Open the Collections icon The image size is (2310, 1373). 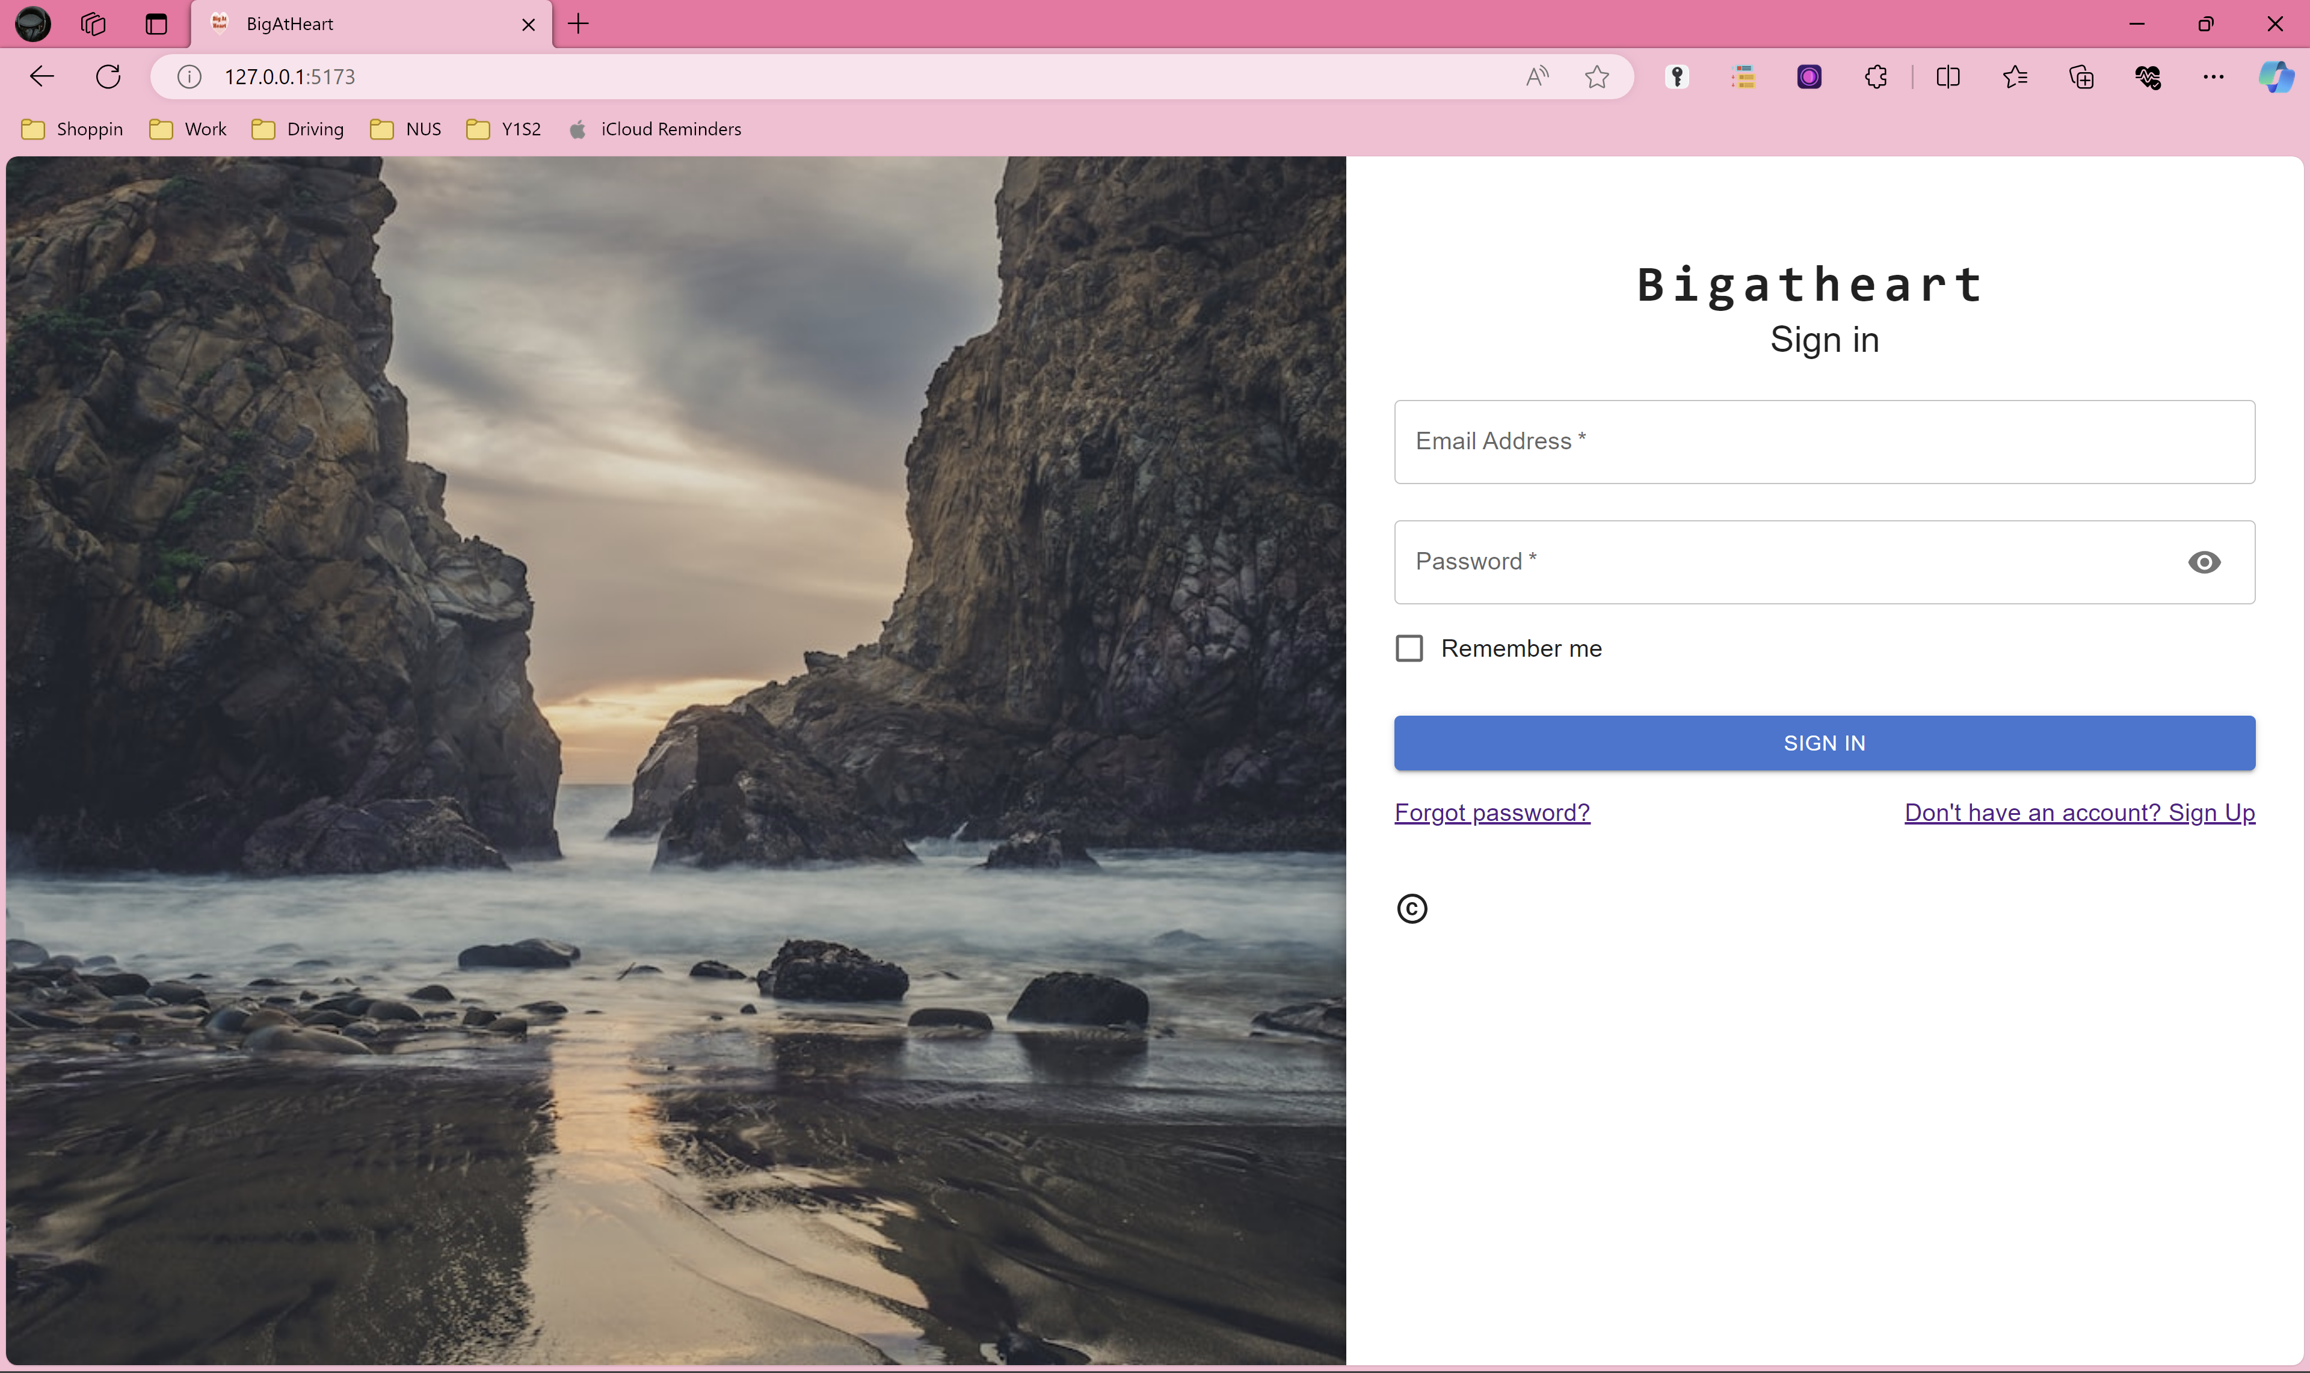[x=2081, y=77]
